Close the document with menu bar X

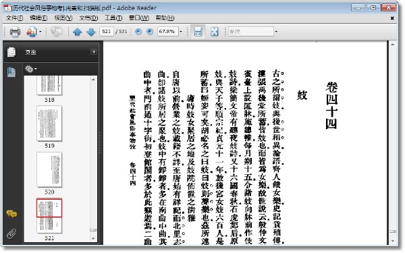(392, 18)
